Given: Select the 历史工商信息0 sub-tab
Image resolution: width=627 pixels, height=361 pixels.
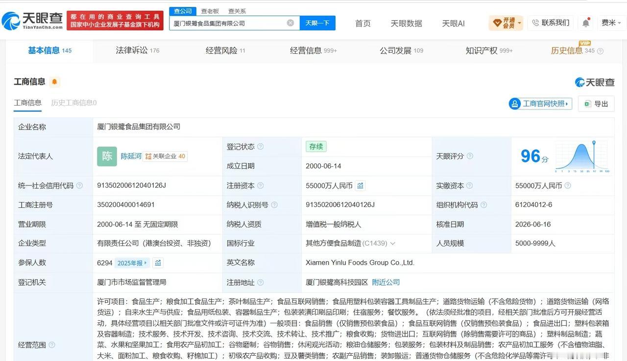Looking at the screenshot, I should coord(74,103).
